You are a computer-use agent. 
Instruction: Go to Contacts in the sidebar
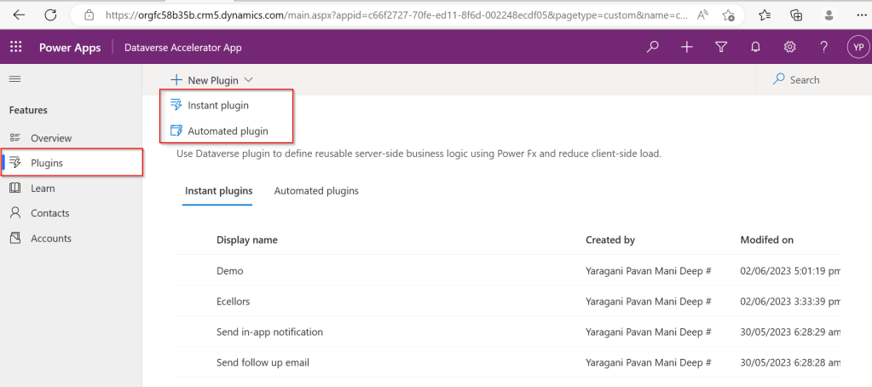click(x=49, y=213)
